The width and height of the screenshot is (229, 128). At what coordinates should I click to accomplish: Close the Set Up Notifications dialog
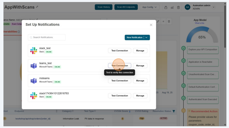[151, 25]
